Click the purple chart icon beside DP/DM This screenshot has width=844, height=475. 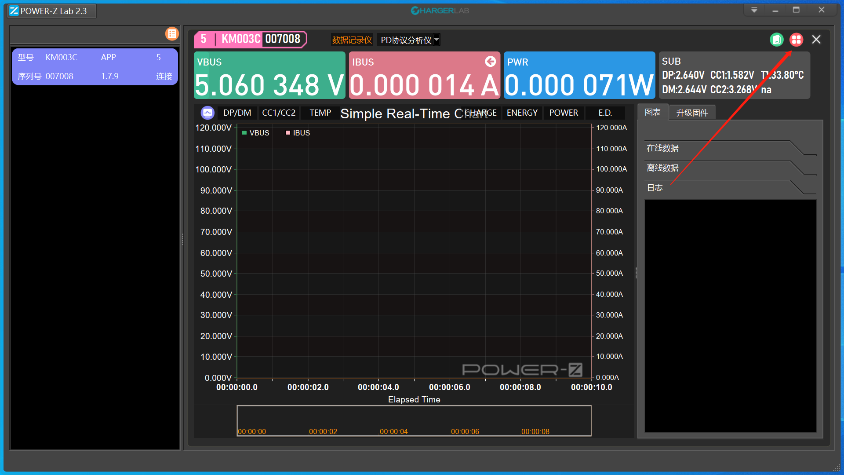click(x=207, y=113)
